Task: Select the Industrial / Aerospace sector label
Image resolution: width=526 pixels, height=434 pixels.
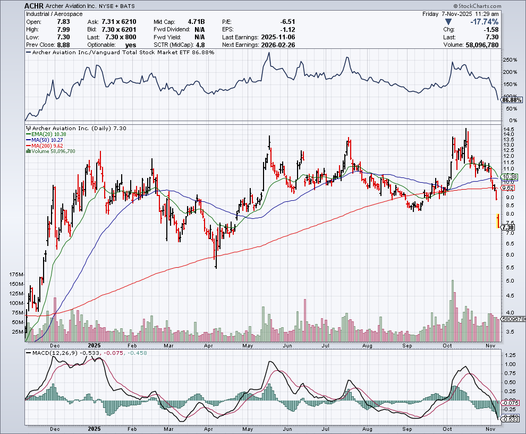Action: click(x=51, y=14)
